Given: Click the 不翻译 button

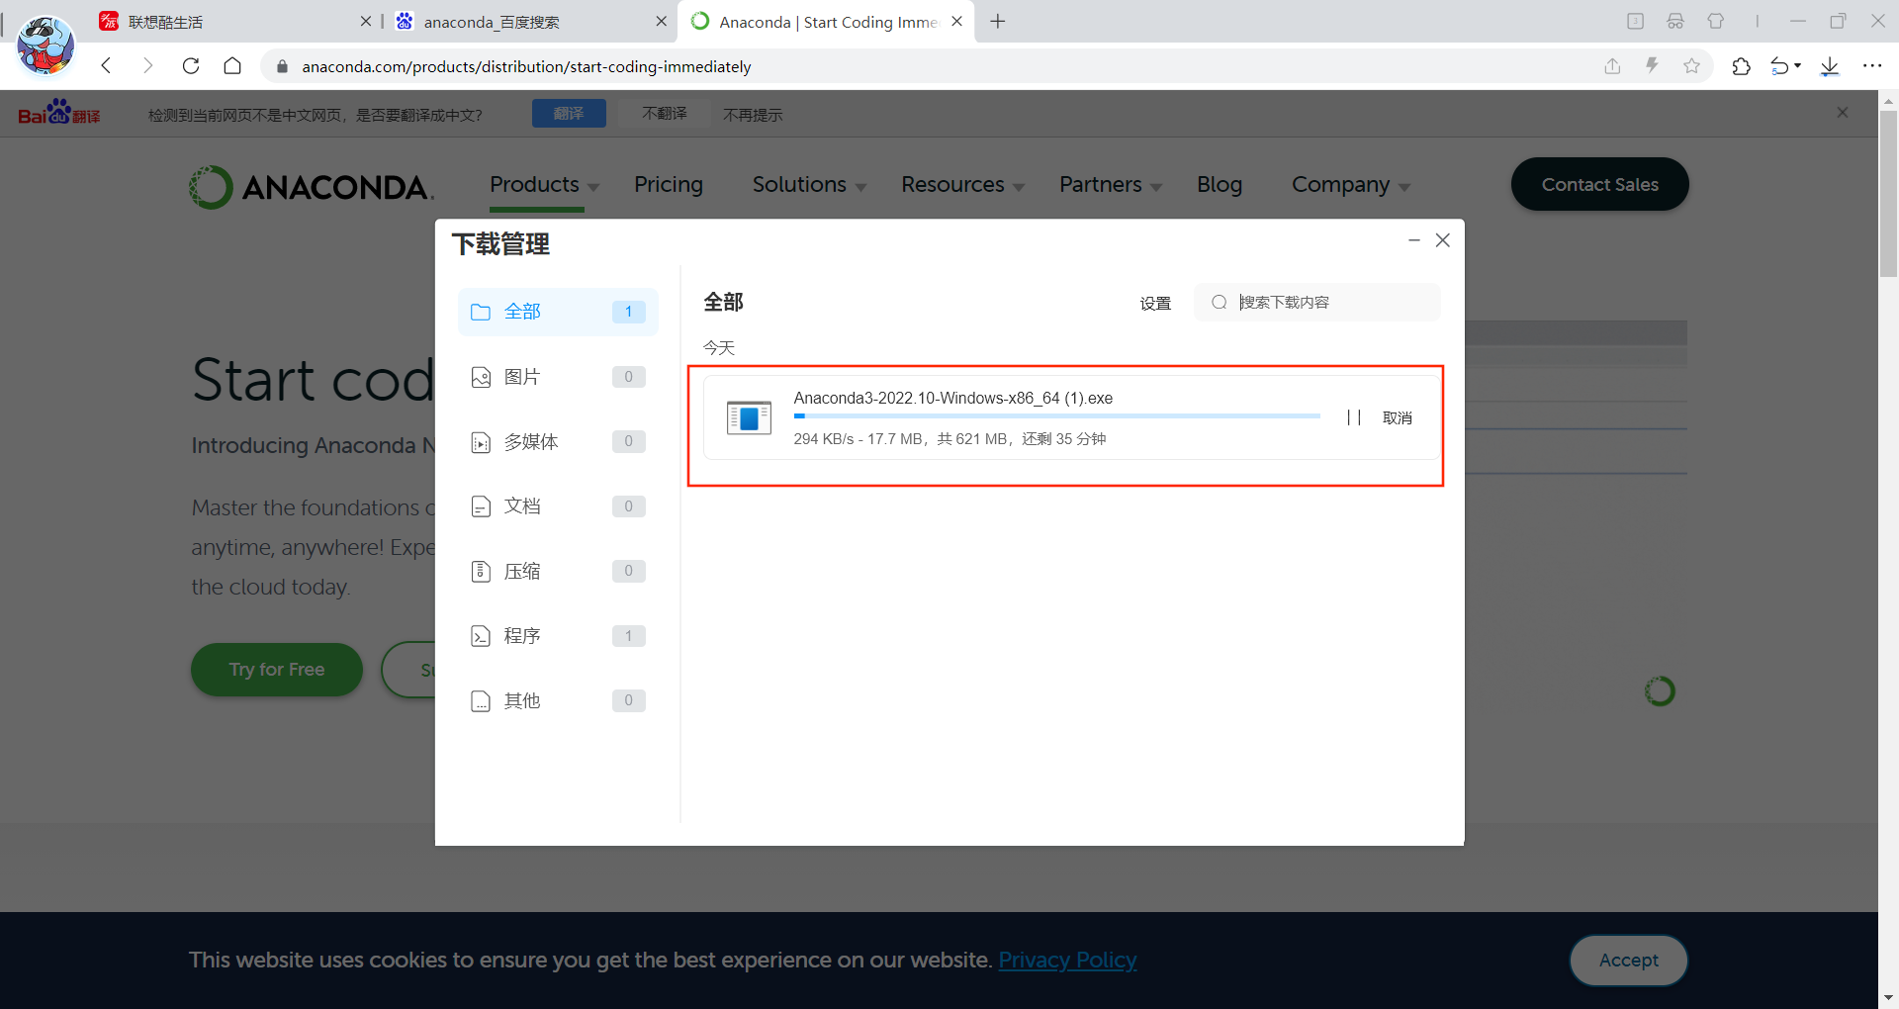Looking at the screenshot, I should click(x=665, y=114).
